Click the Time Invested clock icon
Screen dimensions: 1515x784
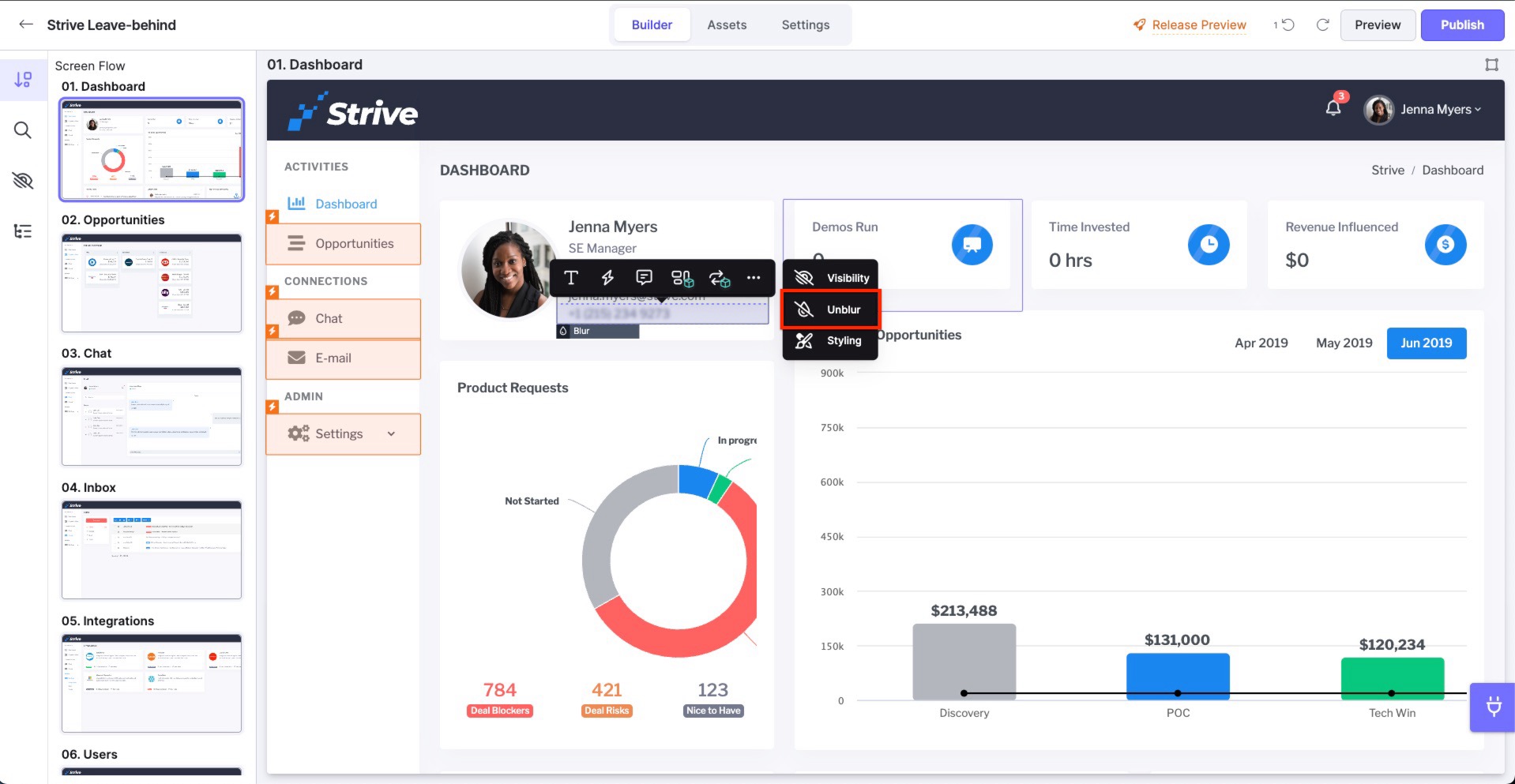click(1209, 245)
